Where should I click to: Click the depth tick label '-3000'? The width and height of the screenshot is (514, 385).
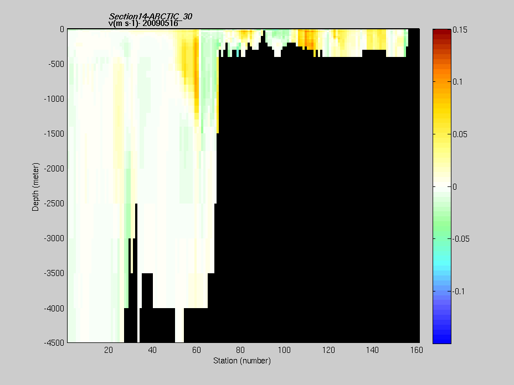[54, 238]
